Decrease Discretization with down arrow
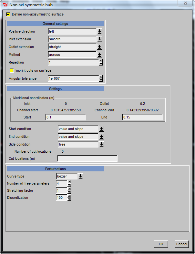195x254 pixels. pyautogui.click(x=69, y=199)
